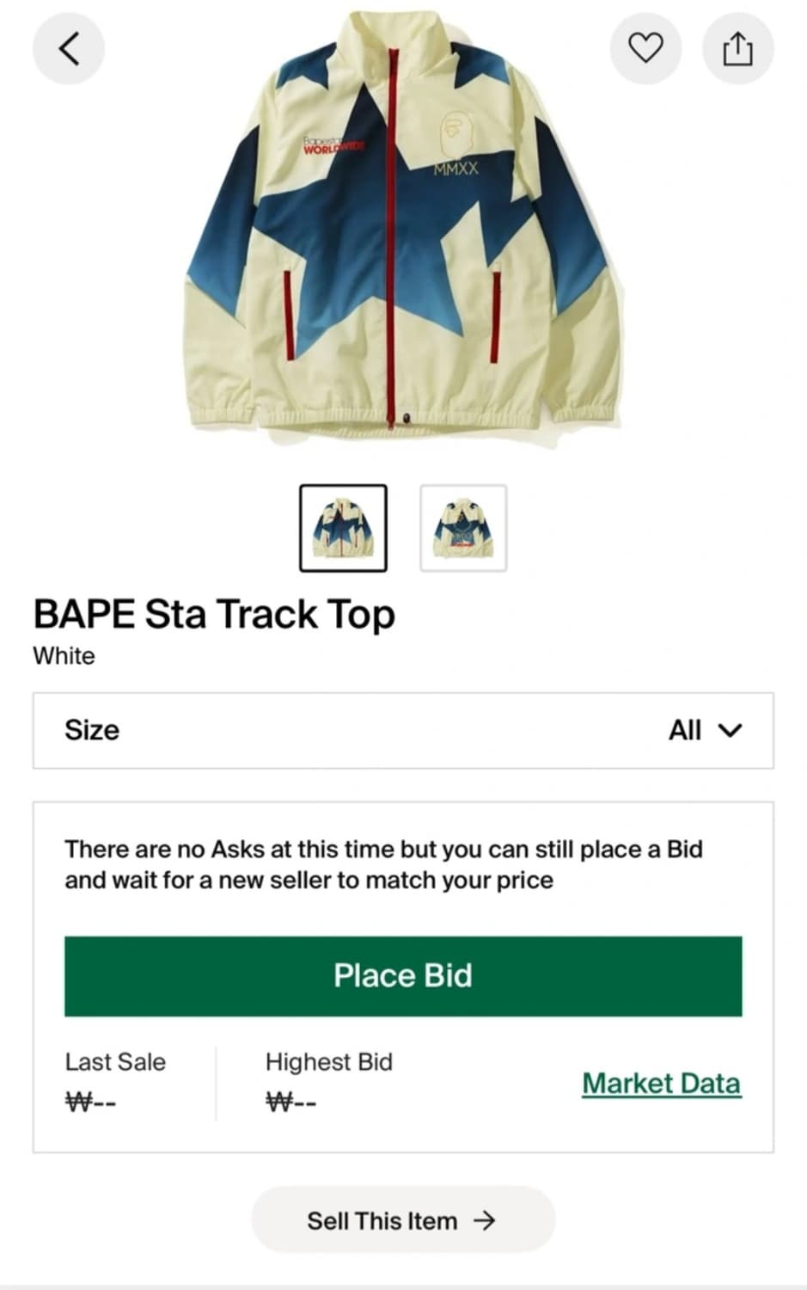
Task: Tap the no Asks information message
Action: click(x=384, y=864)
